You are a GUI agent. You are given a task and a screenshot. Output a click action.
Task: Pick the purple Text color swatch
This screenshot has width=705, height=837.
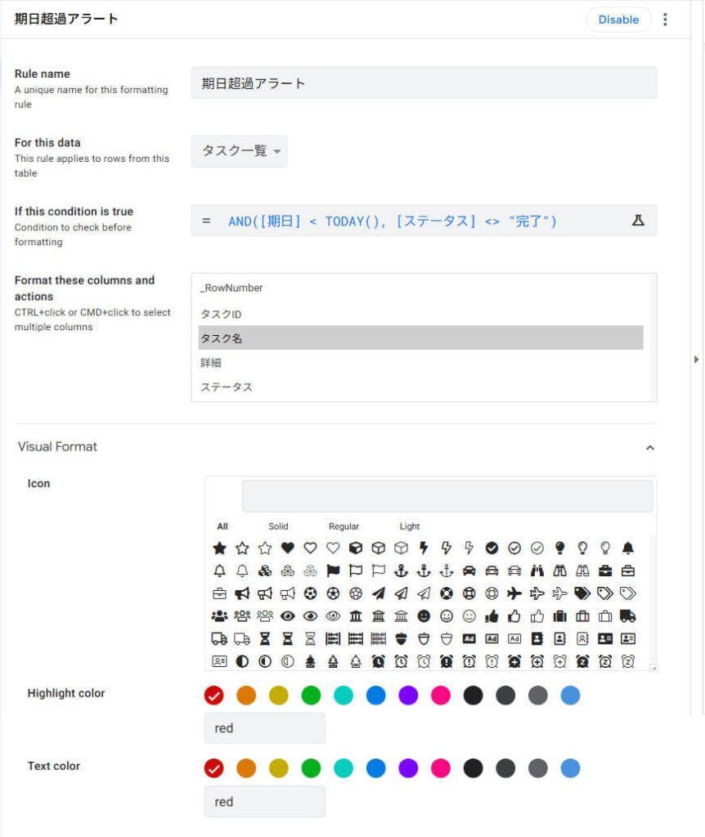coord(408,768)
